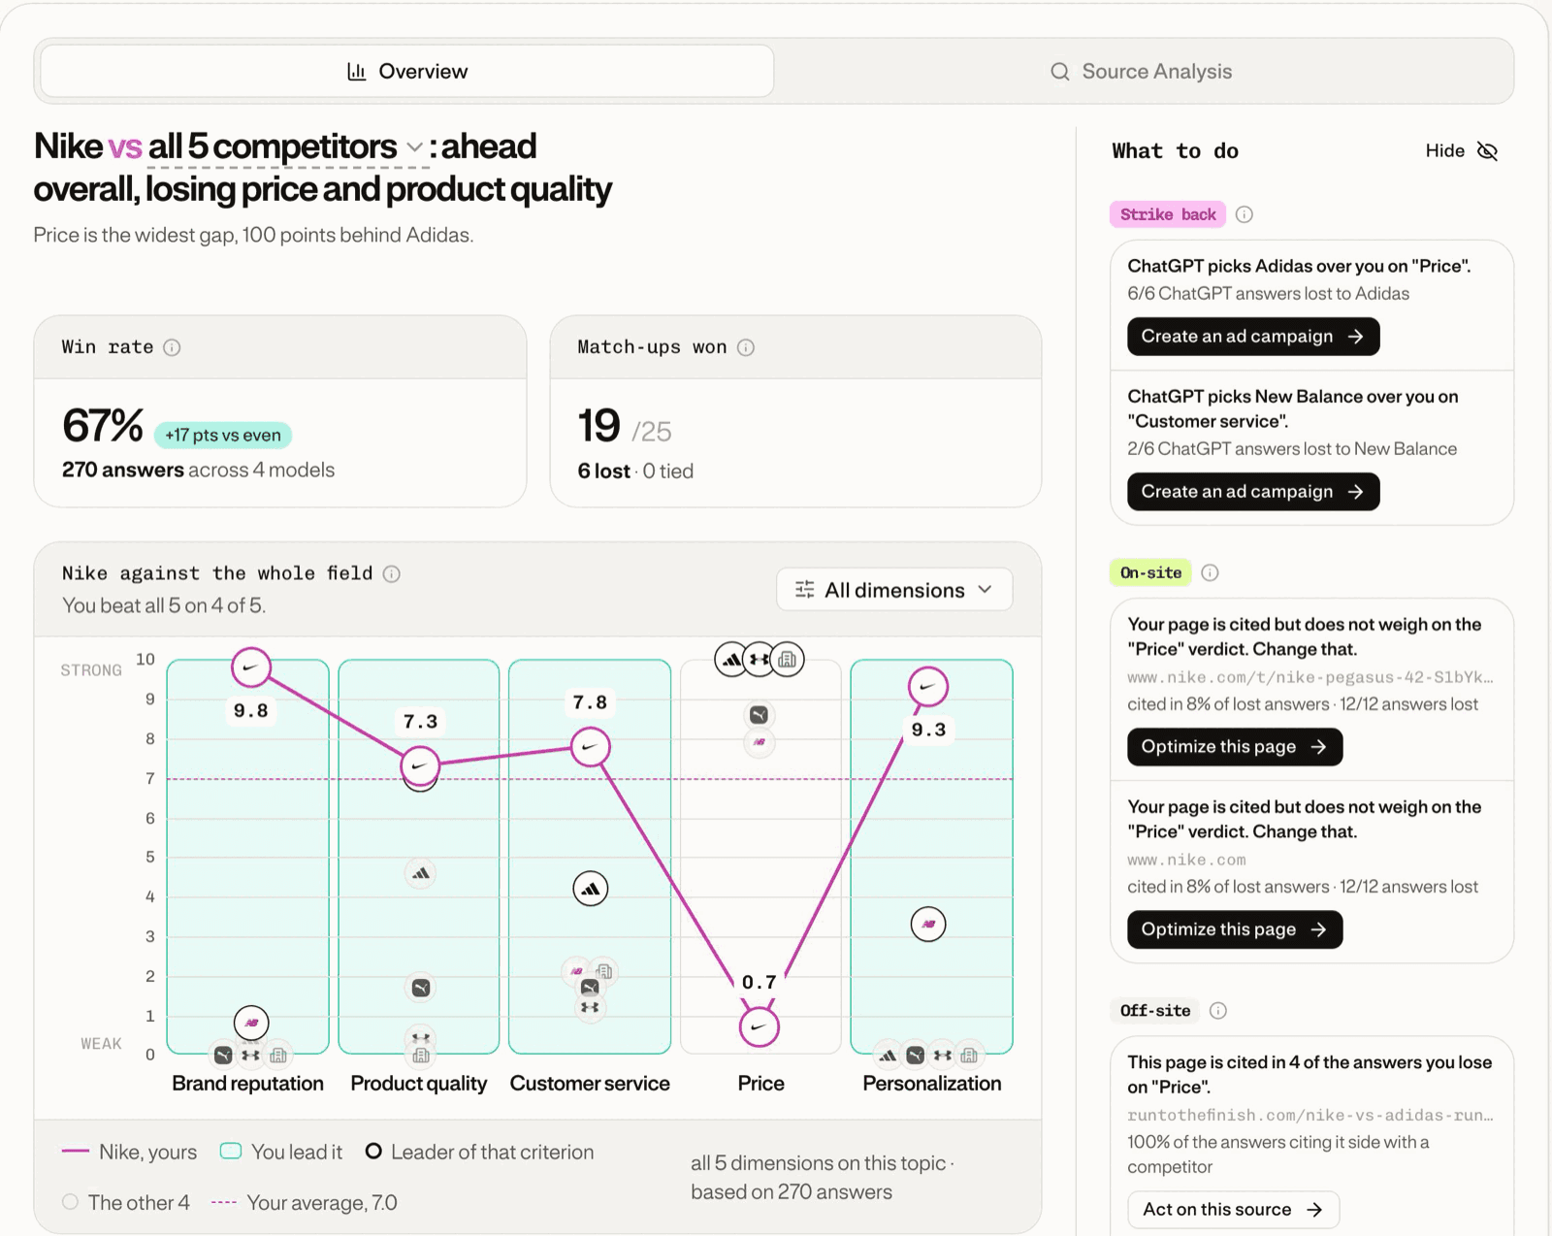Click New Balance logo in Personalization column
This screenshot has width=1552, height=1236.
(x=928, y=925)
